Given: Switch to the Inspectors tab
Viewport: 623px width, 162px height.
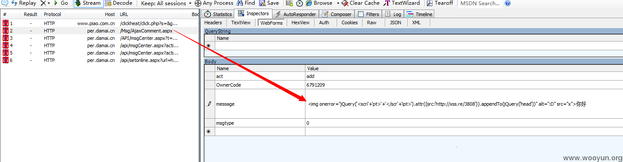Looking at the screenshot, I should point(253,14).
